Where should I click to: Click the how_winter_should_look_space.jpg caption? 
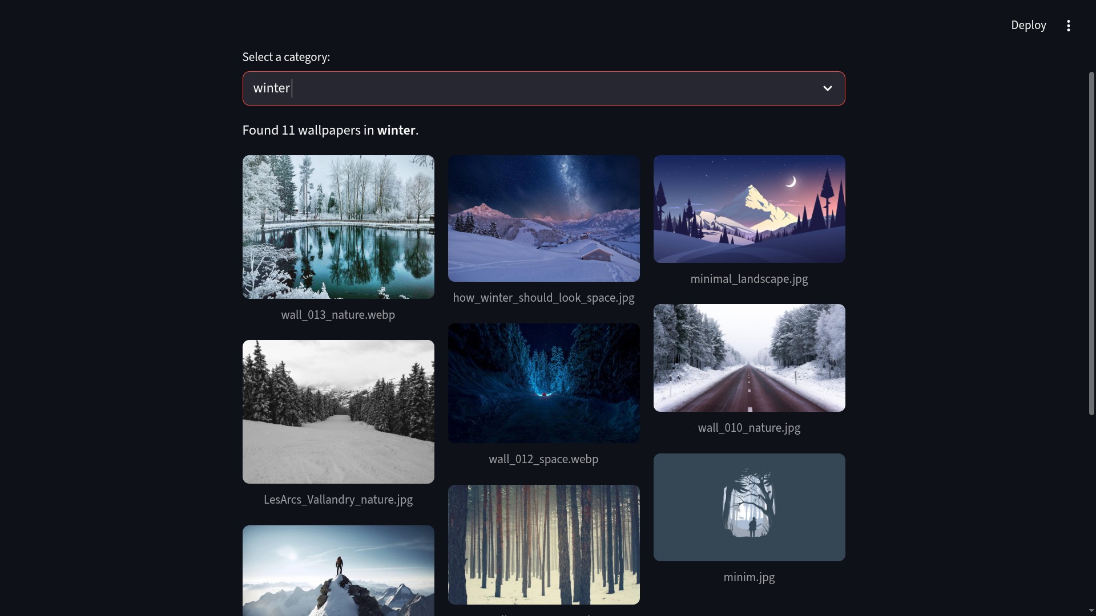(x=543, y=298)
